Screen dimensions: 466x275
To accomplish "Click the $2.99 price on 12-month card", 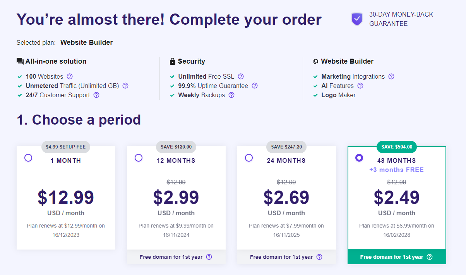I will click(x=176, y=197).
